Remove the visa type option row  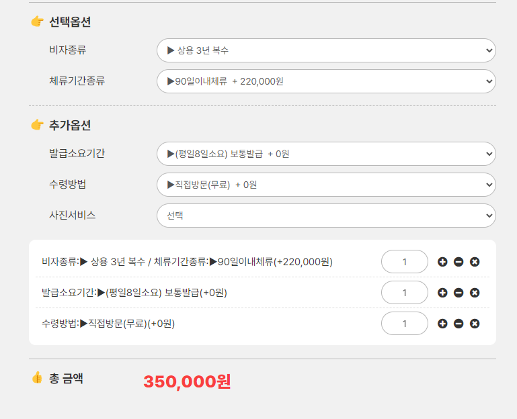point(475,262)
